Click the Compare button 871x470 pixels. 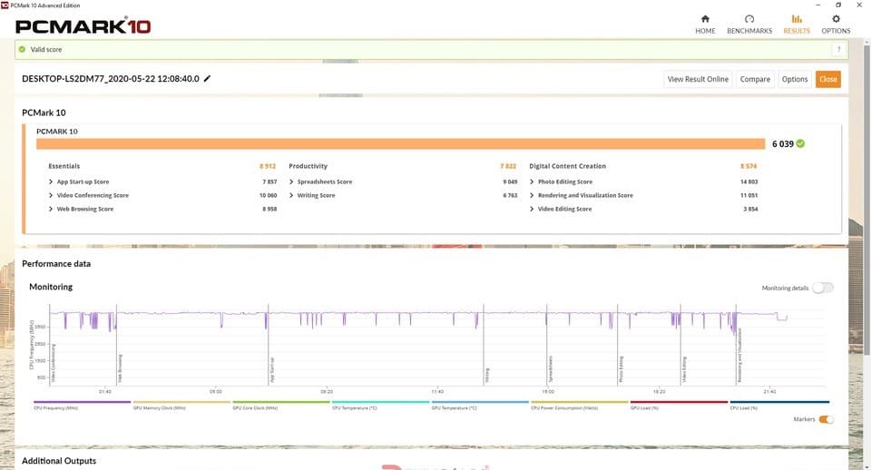[x=755, y=79]
